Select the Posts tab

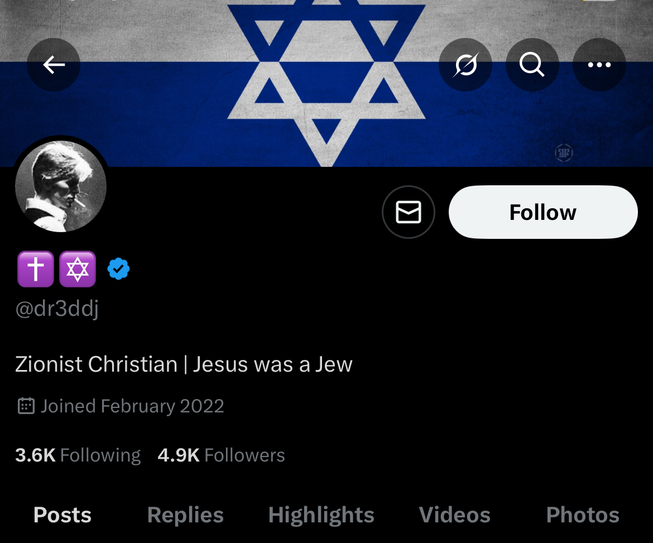coord(63,515)
